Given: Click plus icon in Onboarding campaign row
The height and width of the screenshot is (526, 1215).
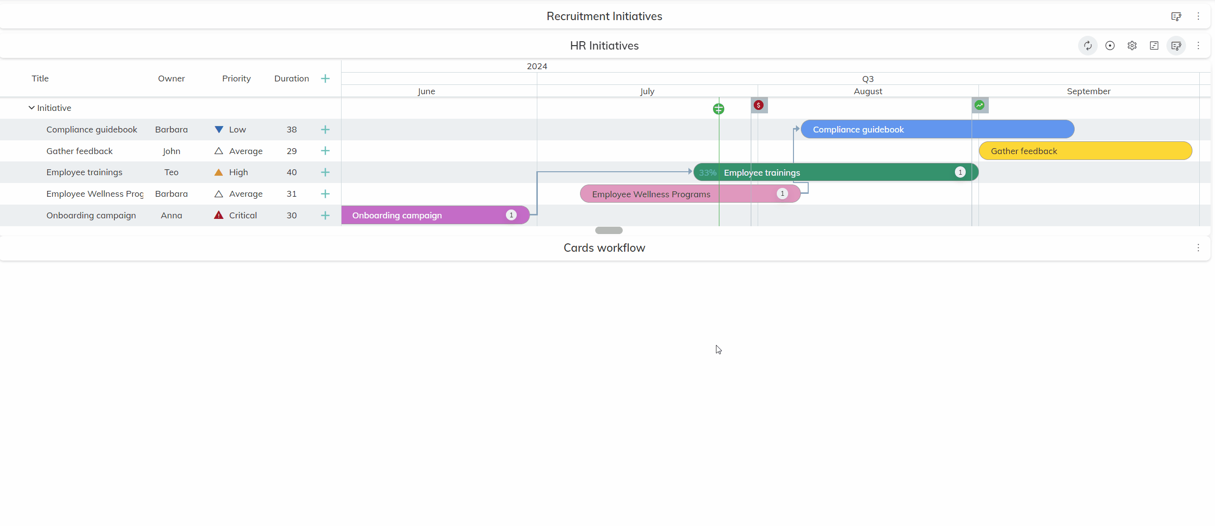Looking at the screenshot, I should (325, 215).
